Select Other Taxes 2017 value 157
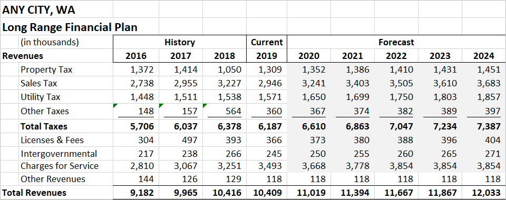The image size is (506, 200). coord(189,111)
